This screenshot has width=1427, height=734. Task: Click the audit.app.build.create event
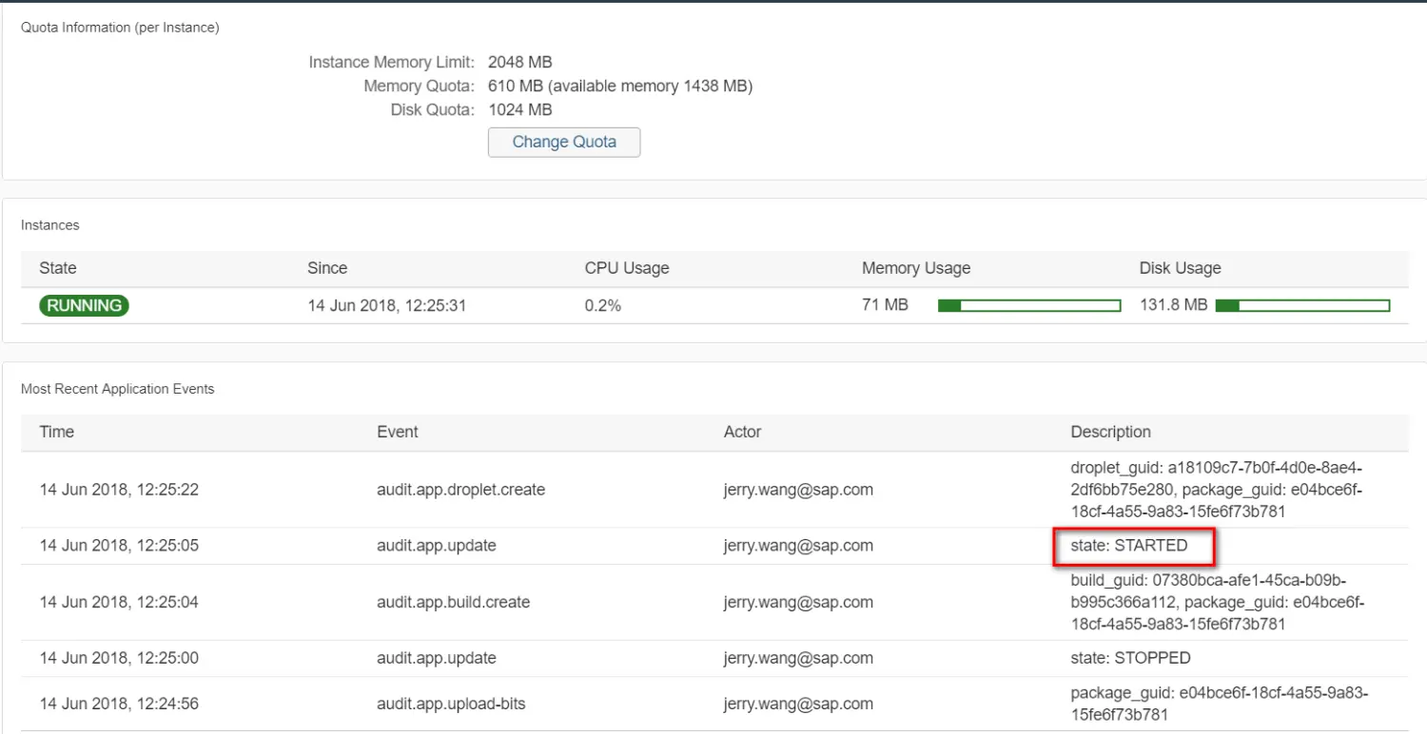(454, 602)
